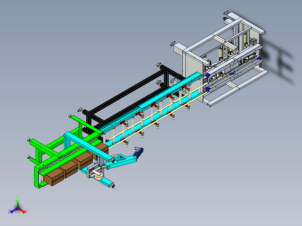Select the small grey motor block on the grey frame

click(x=254, y=42)
